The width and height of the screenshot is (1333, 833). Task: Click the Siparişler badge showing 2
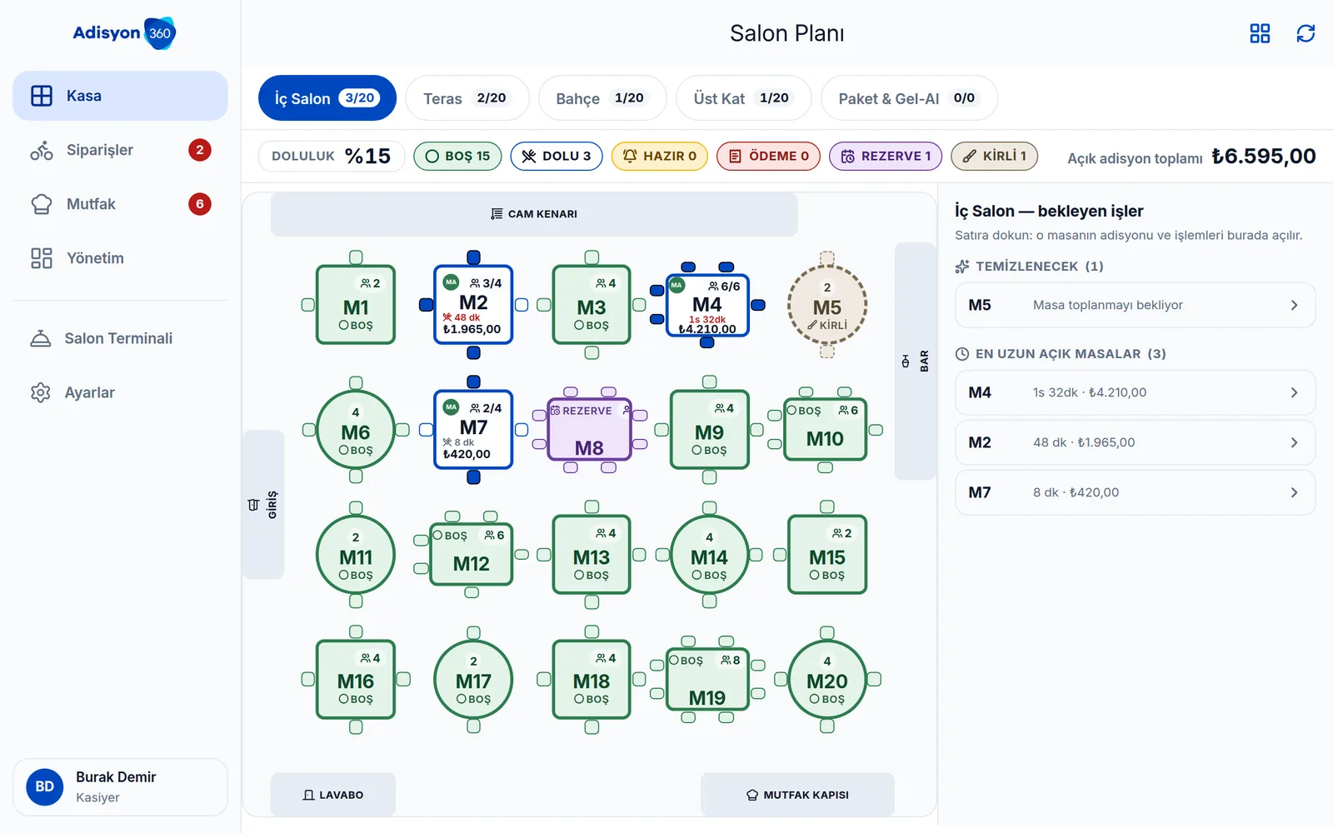(x=200, y=150)
